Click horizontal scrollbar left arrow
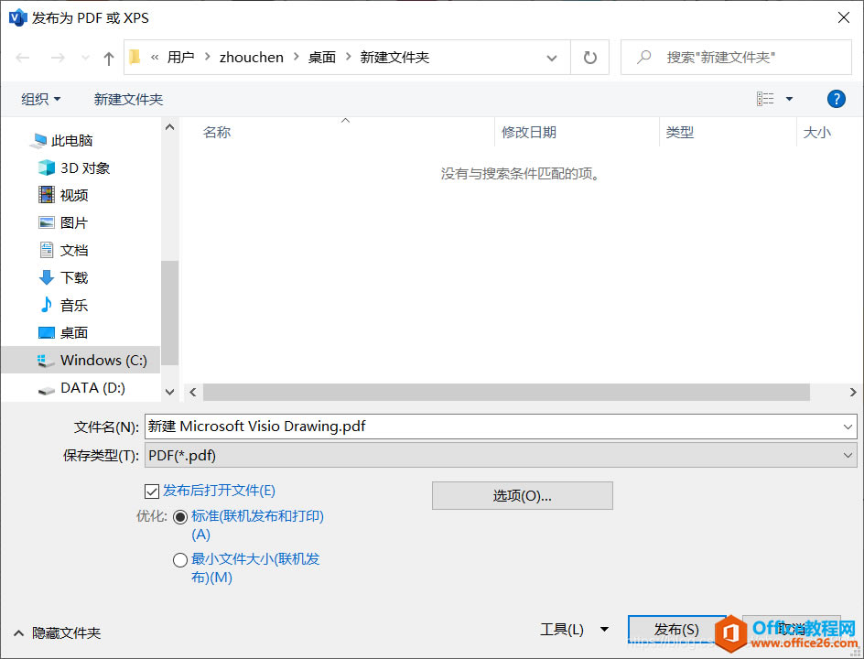 (x=193, y=392)
